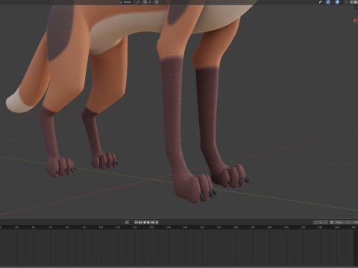358x268 pixels.
Task: Toggle the viewport gizmos button
Action: [328, 2]
